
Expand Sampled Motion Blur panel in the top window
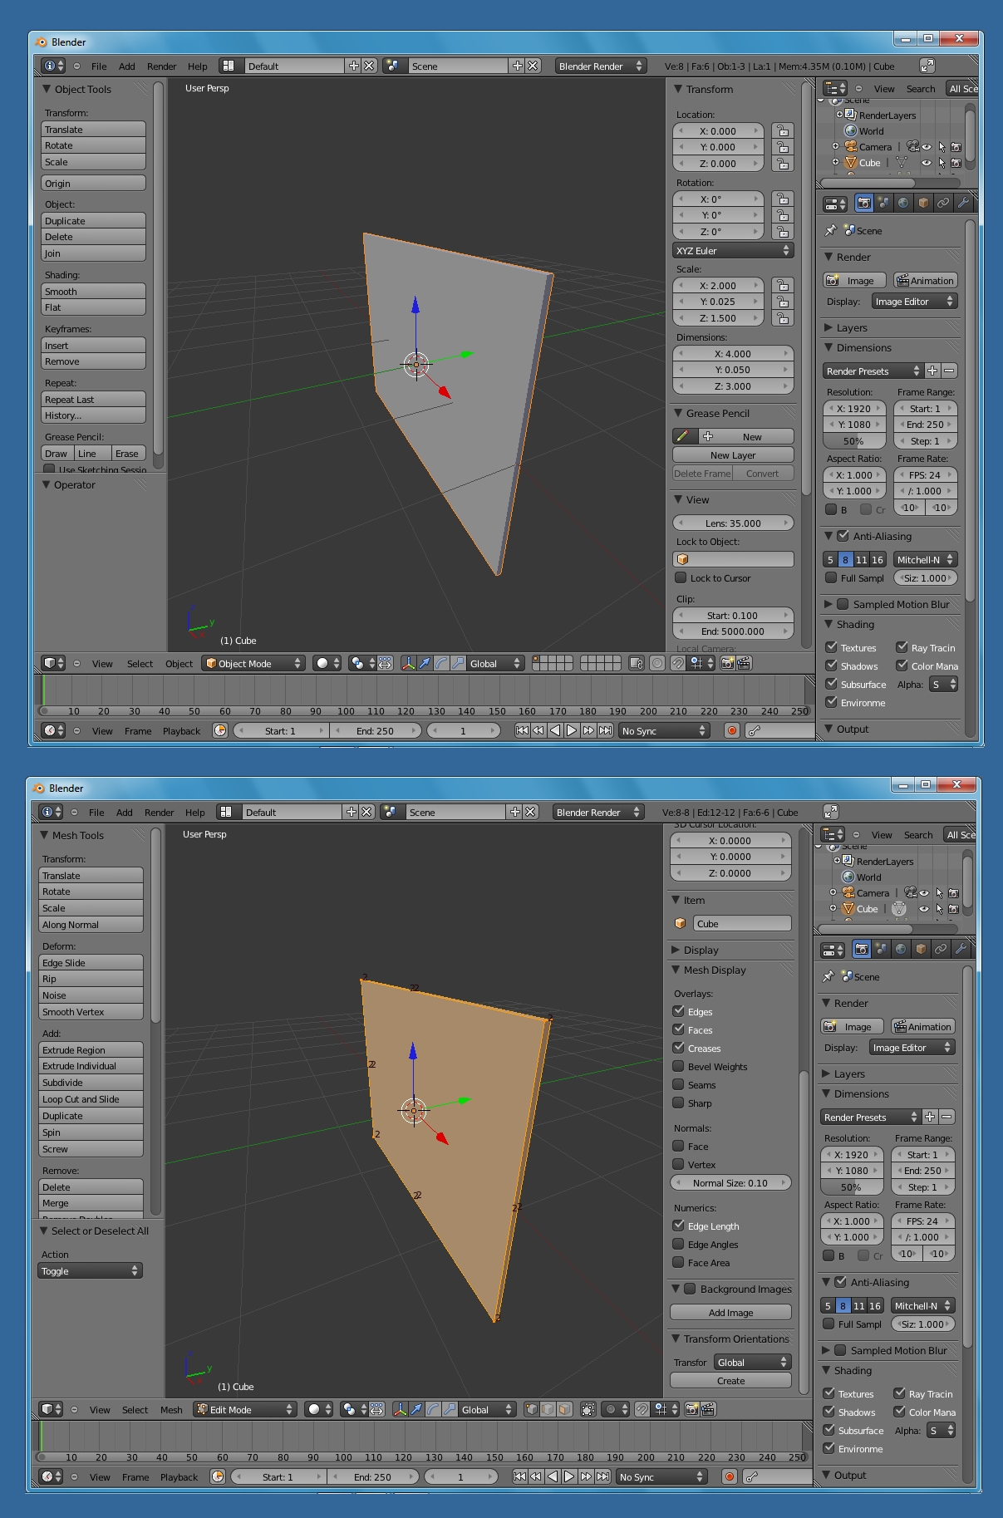[828, 604]
